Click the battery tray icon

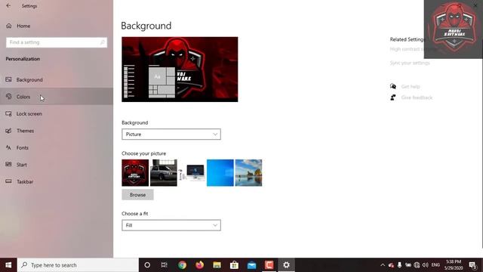coord(408,265)
